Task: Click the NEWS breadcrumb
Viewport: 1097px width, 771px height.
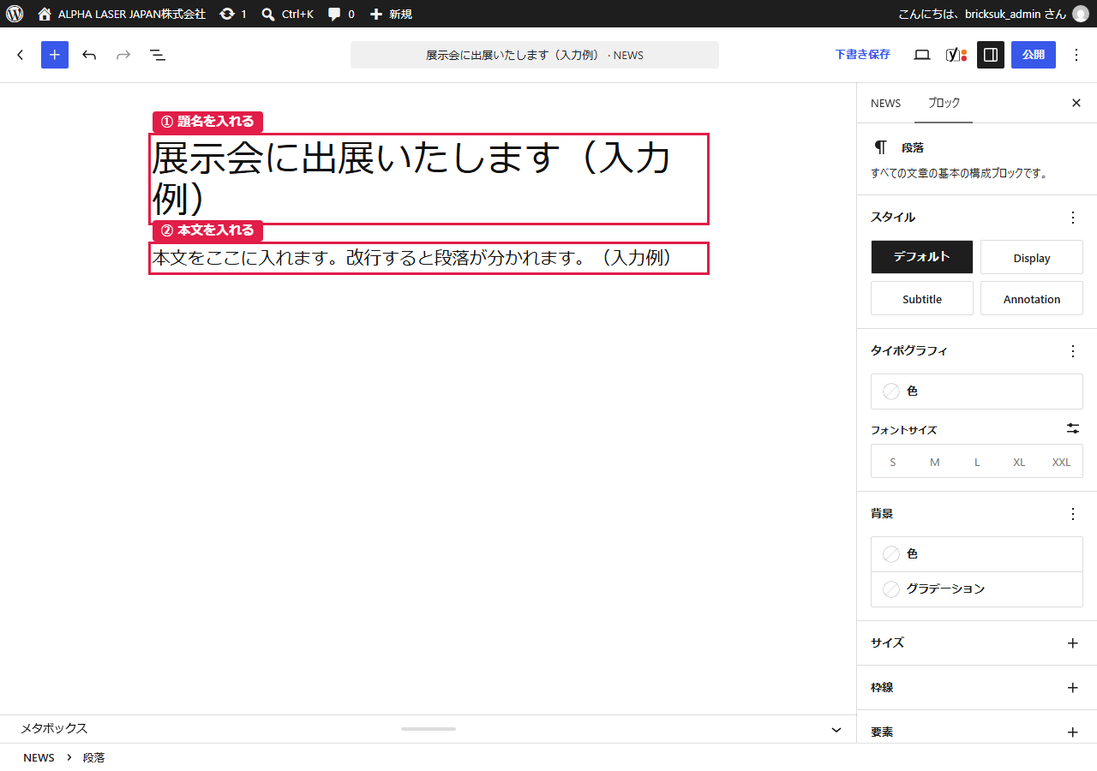Action: click(39, 758)
